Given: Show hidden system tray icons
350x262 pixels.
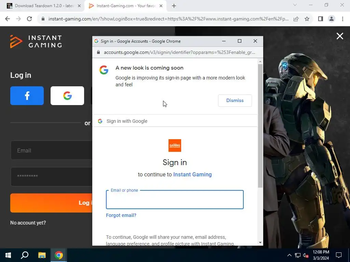Looking at the screenshot, I should click(x=289, y=255).
